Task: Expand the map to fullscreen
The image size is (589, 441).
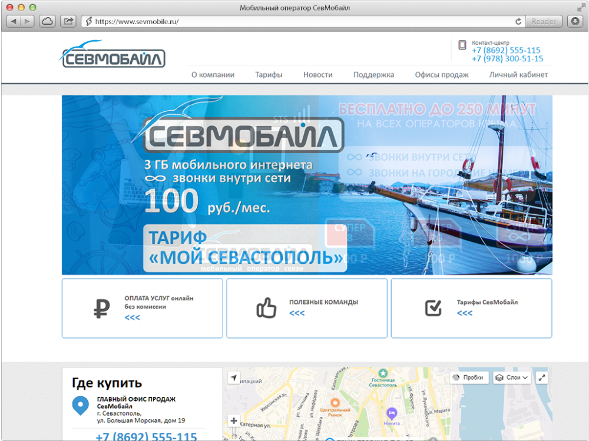Action: [542, 377]
